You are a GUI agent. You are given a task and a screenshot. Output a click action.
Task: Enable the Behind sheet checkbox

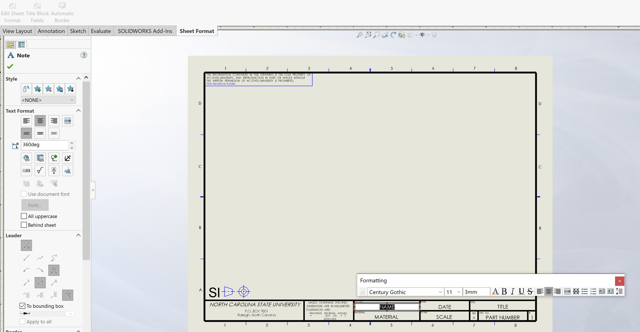pos(24,225)
